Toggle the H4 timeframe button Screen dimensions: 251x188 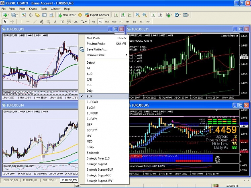coord(128,22)
